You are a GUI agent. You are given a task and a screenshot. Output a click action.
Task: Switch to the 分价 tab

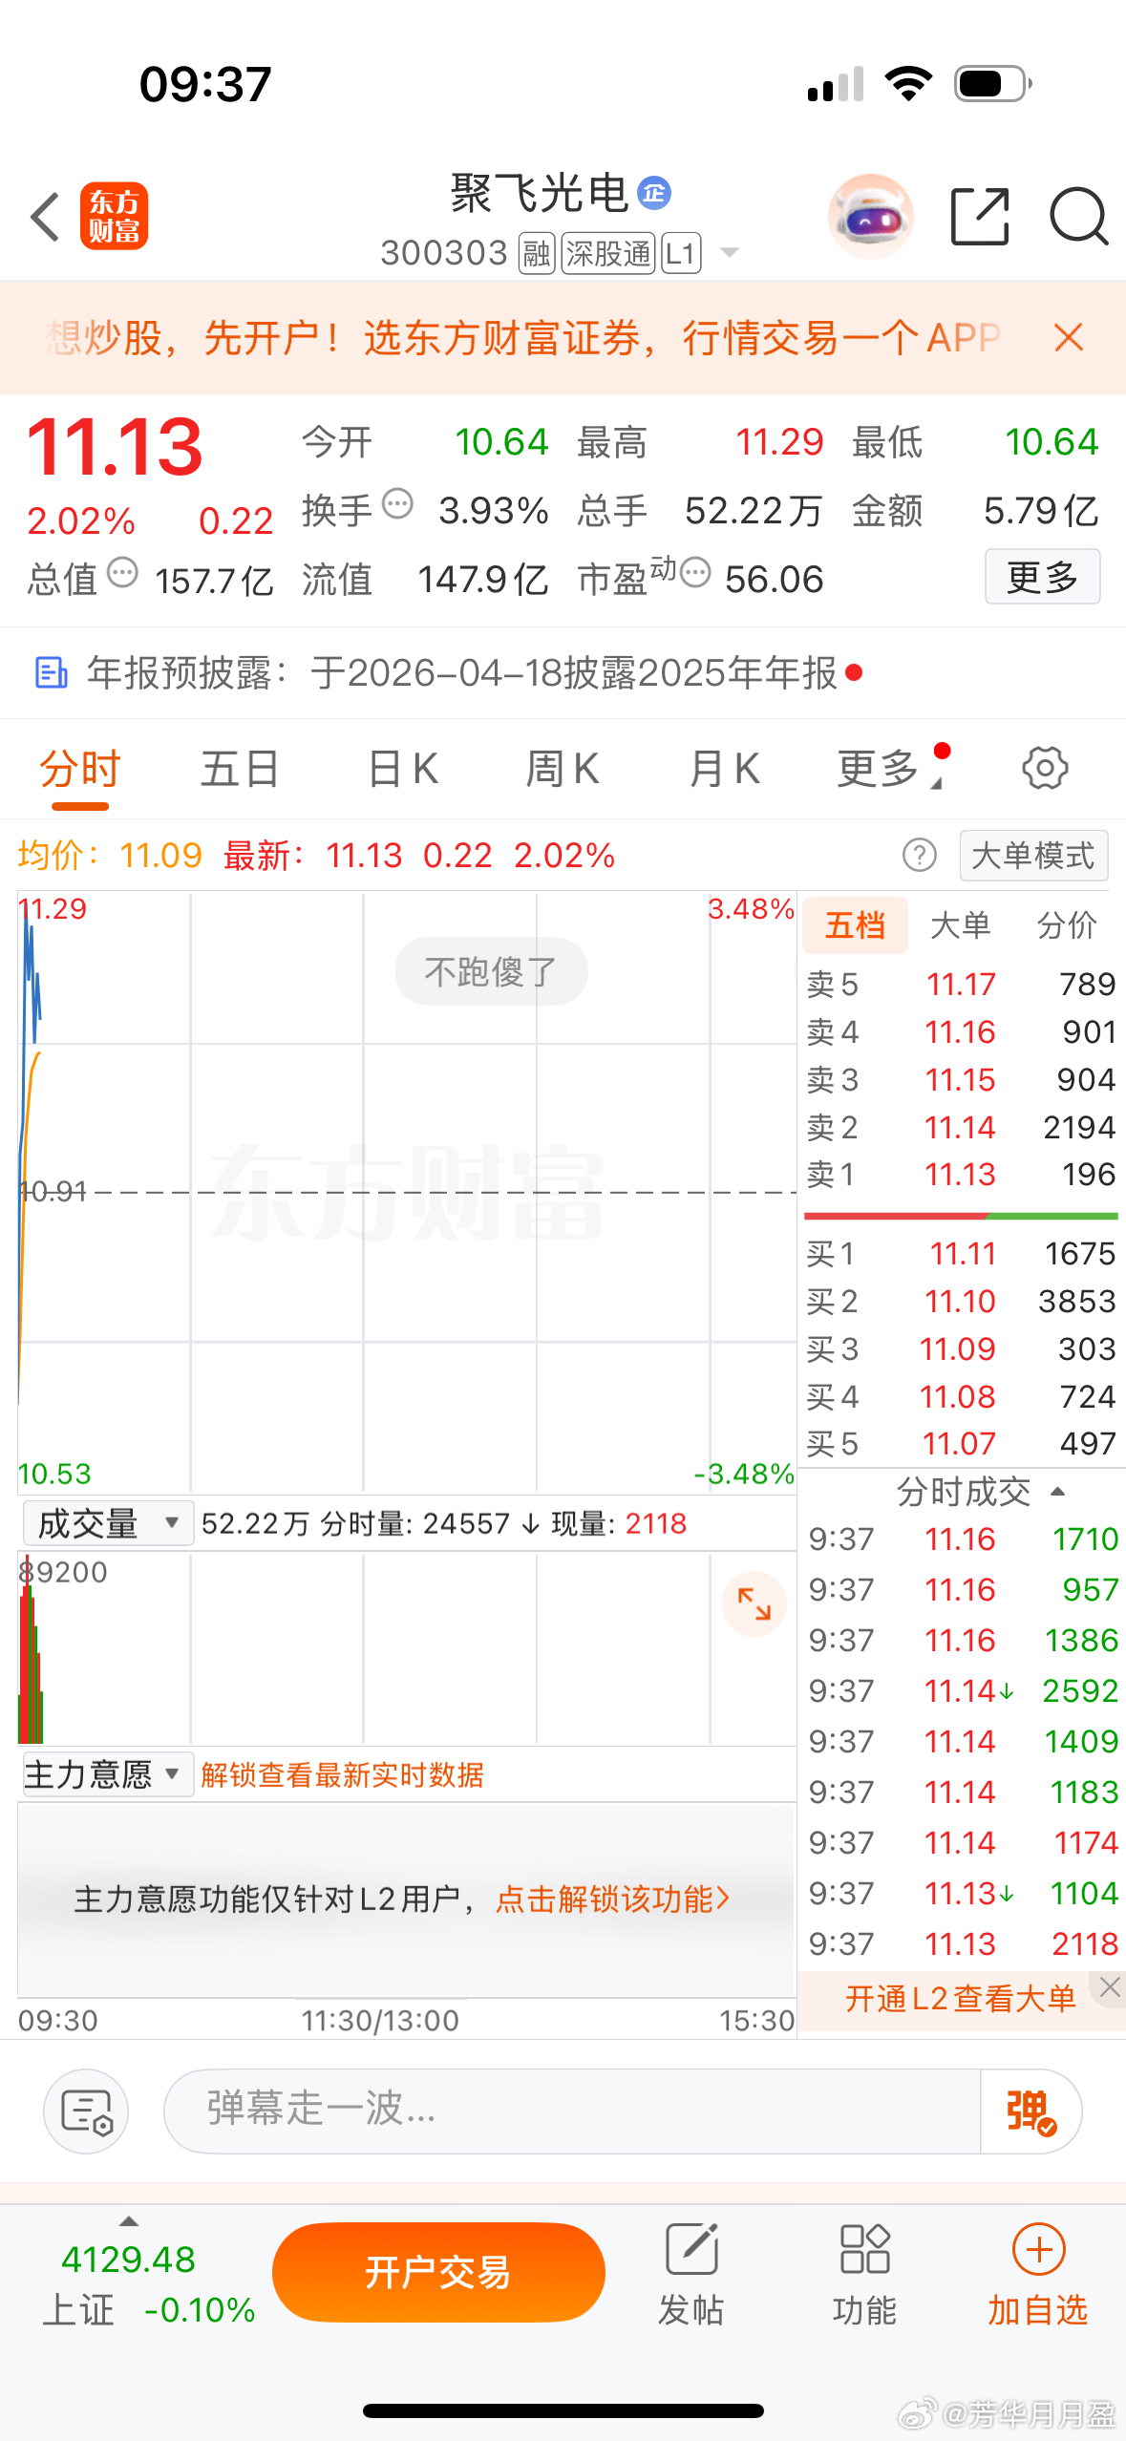point(1067,925)
